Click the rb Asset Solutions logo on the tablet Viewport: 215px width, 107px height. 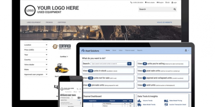coord(90,51)
